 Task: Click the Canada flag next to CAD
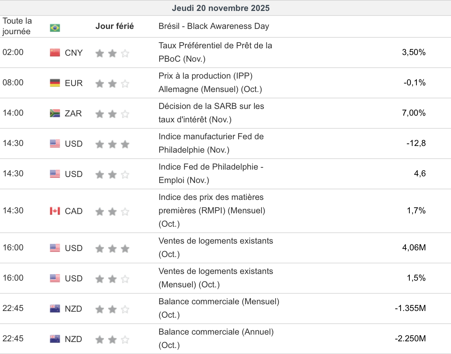coord(55,211)
